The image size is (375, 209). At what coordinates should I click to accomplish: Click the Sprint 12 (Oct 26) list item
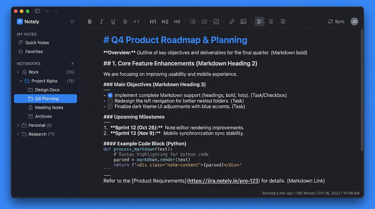(174, 128)
